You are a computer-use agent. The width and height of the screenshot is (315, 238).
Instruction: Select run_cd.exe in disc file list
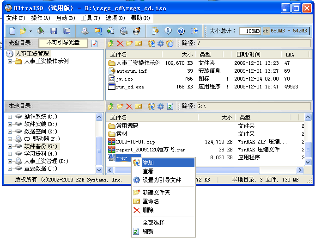130,87
